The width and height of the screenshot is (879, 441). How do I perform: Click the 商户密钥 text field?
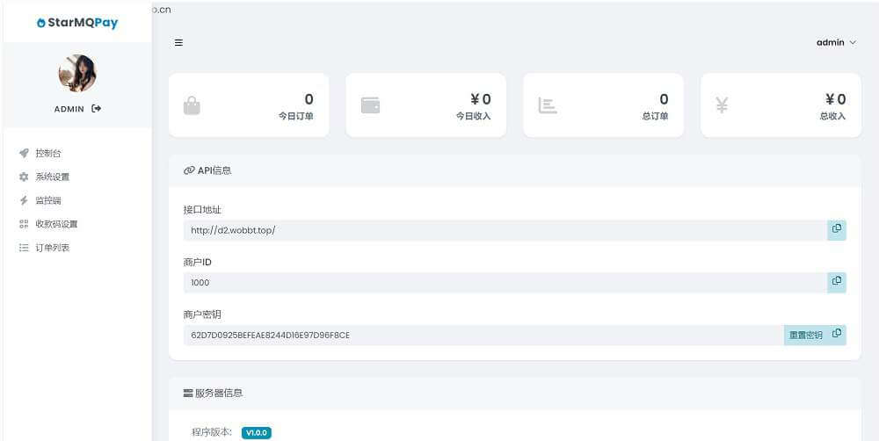[483, 335]
